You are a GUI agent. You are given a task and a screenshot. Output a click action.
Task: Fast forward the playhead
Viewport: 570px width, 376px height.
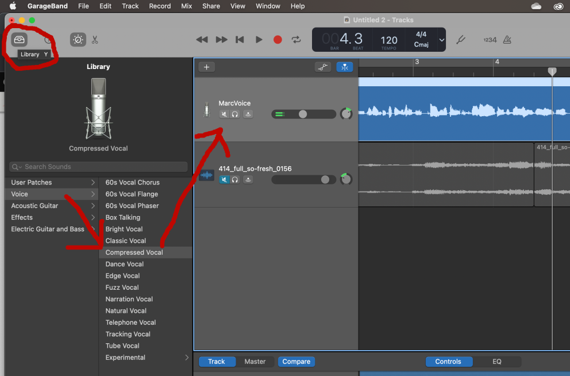[x=221, y=40]
